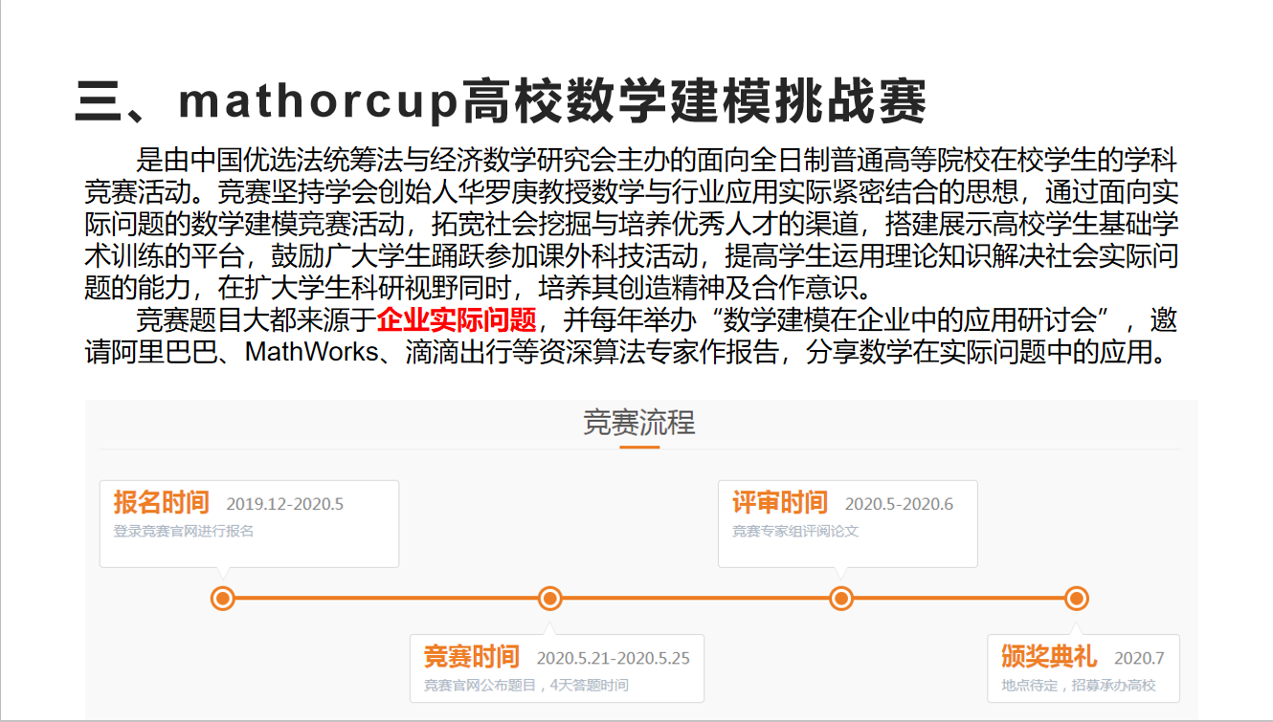Click the text '竞赛专家组评阅论文'
The width and height of the screenshot is (1273, 722).
795,531
